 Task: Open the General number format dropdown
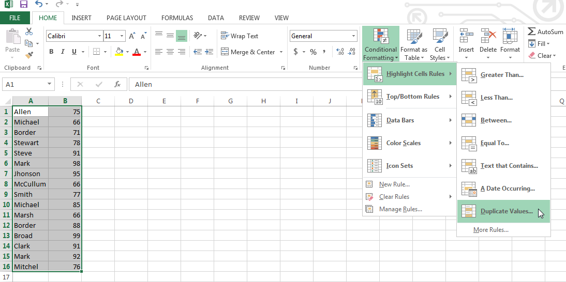353,36
